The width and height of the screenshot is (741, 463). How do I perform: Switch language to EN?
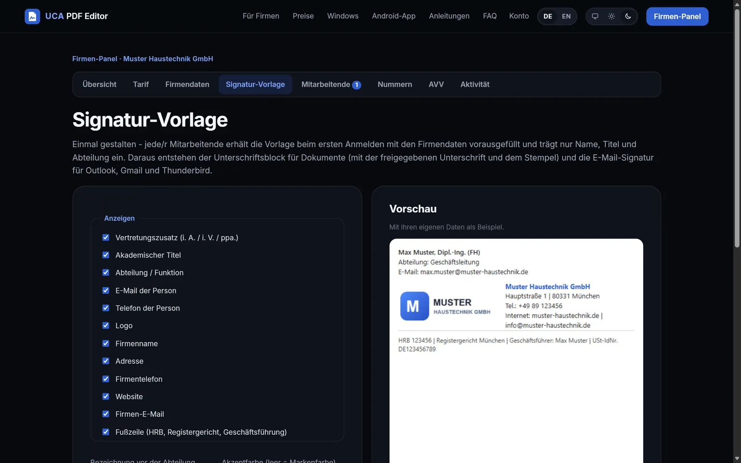pos(566,16)
